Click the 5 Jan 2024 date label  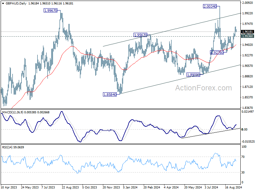coord(130,187)
